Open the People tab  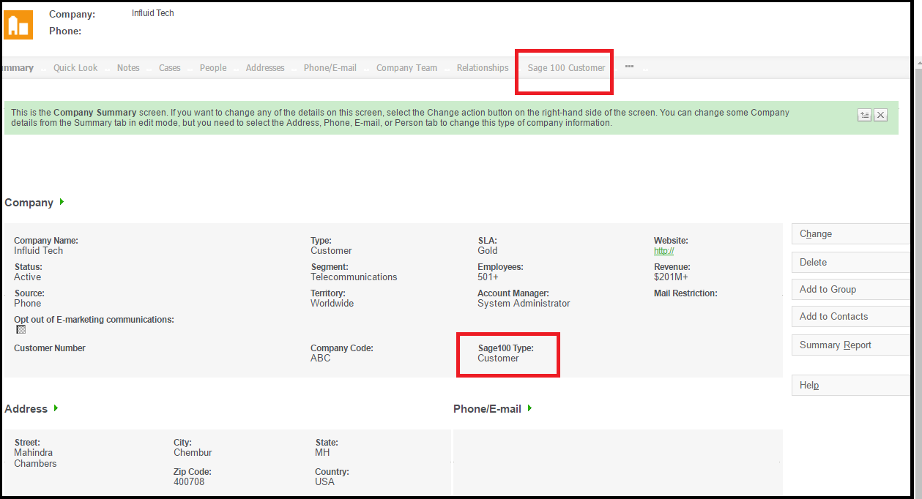coord(213,68)
